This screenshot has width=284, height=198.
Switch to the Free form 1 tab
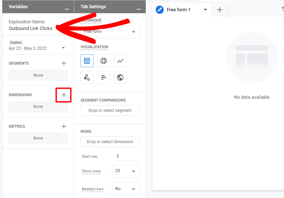click(x=179, y=9)
